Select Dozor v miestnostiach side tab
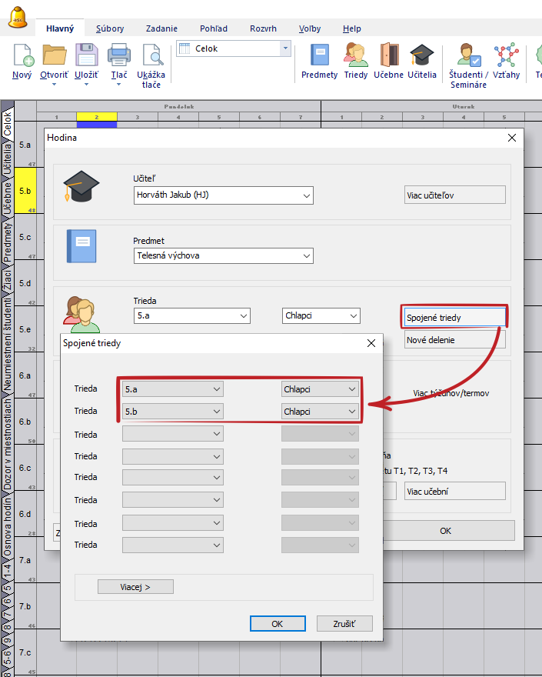 click(x=8, y=445)
